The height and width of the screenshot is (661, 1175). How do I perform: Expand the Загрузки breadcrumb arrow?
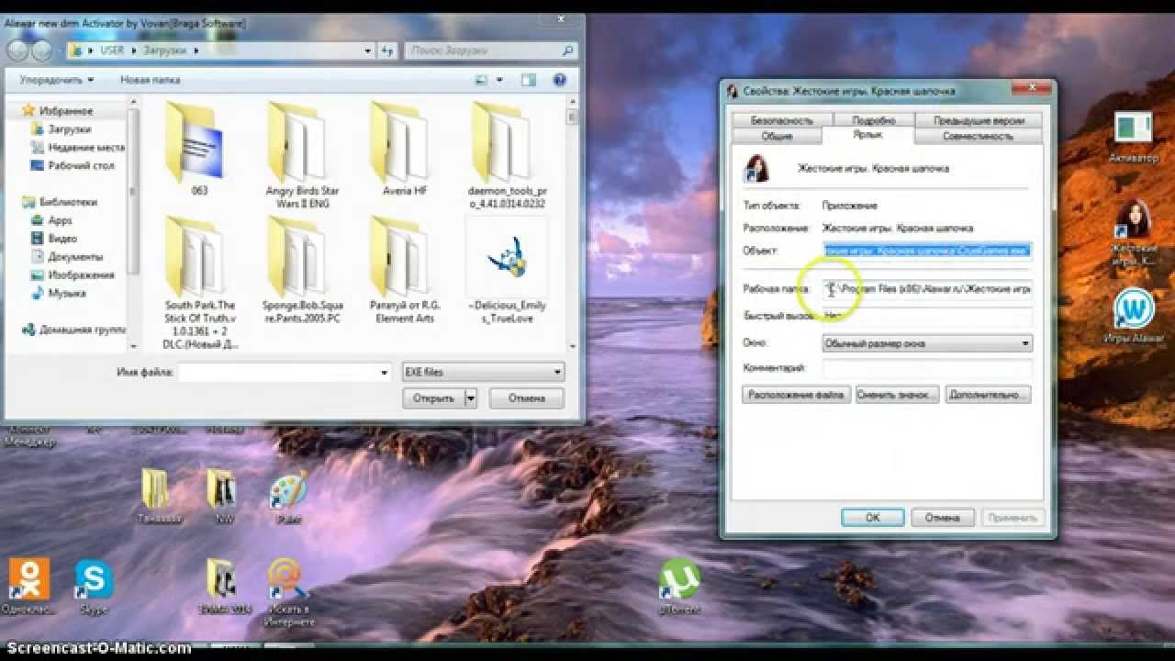coord(195,50)
